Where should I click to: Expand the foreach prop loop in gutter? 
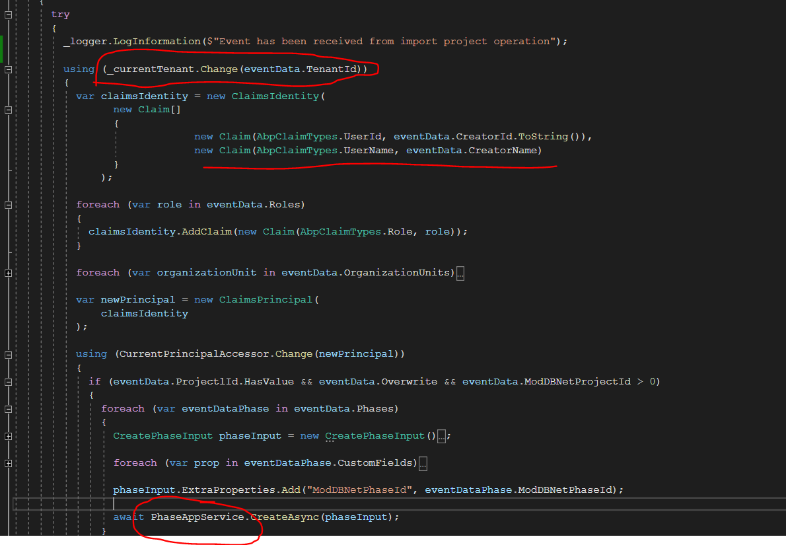pos(8,463)
